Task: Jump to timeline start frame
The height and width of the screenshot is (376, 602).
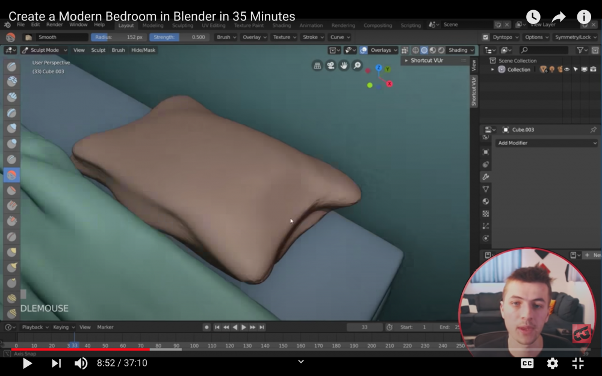Action: coord(217,327)
